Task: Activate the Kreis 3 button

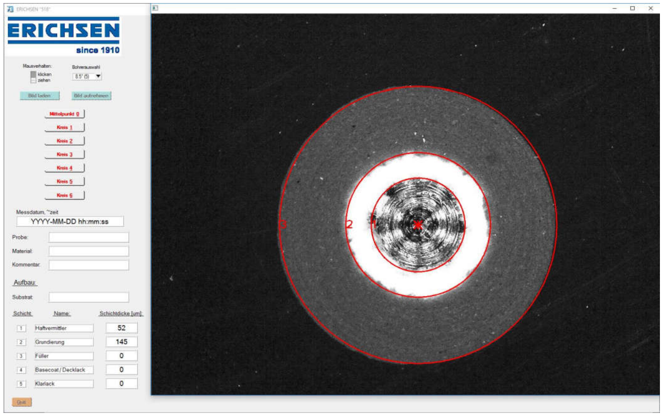Action: [64, 154]
